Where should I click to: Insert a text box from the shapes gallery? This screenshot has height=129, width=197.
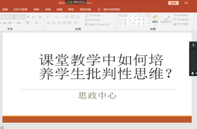121,15
